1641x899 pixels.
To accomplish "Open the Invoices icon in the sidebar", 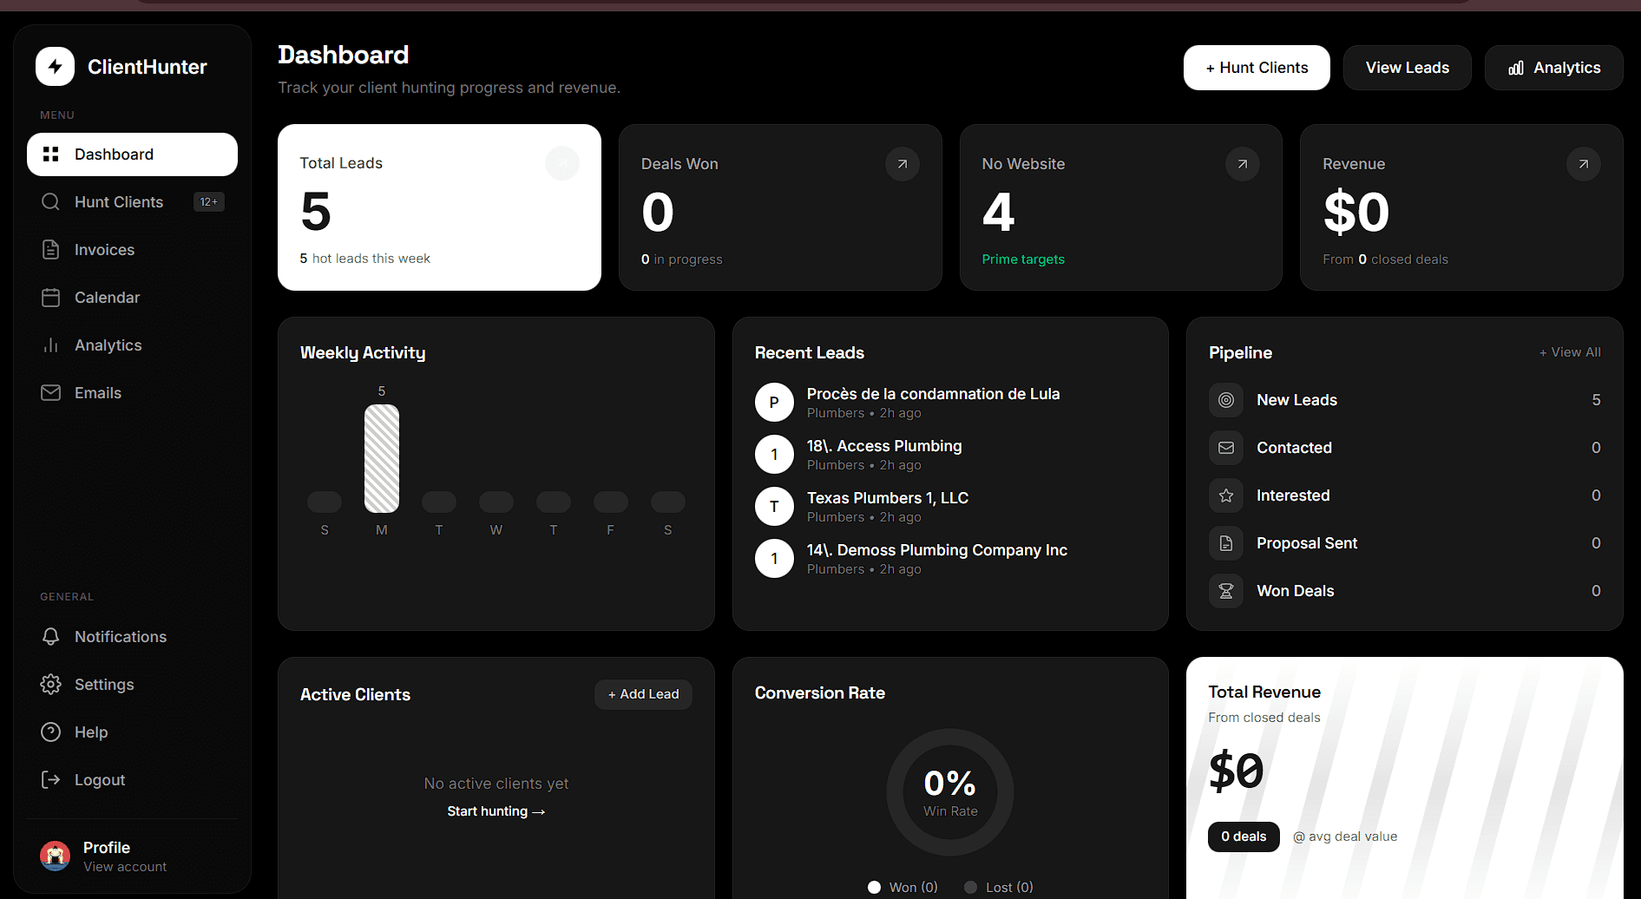I will [51, 249].
